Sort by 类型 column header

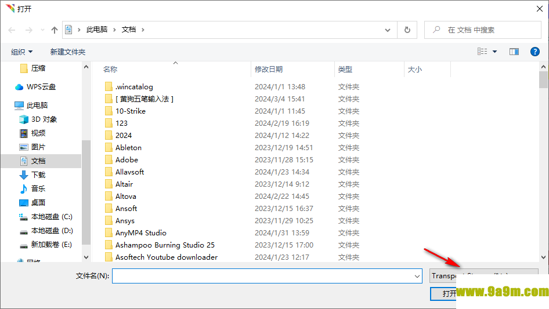pyautogui.click(x=345, y=70)
